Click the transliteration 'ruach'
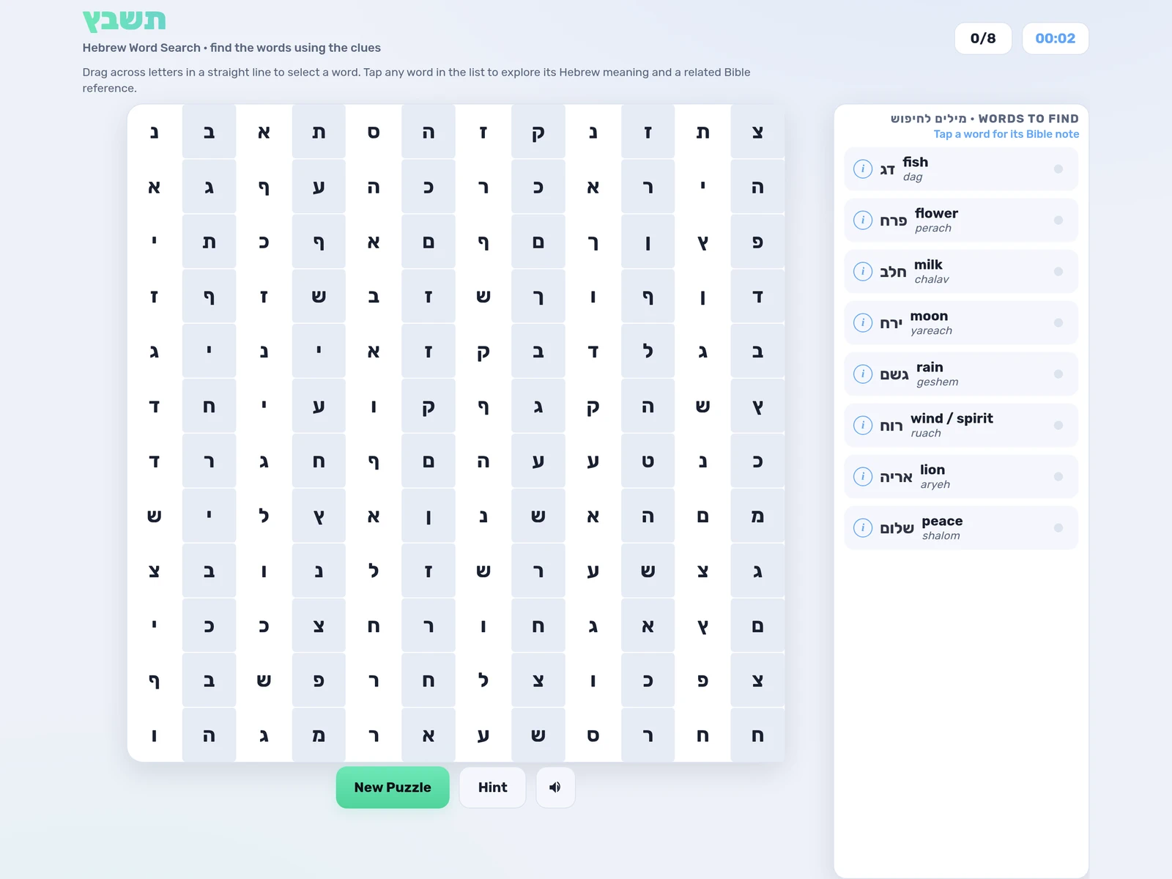 tap(926, 434)
